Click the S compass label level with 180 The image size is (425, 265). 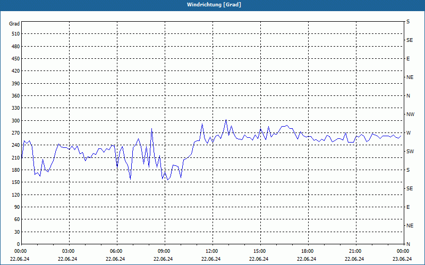408,170
